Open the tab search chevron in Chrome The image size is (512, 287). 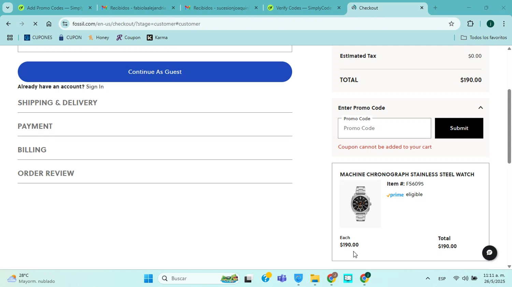pyautogui.click(x=8, y=7)
